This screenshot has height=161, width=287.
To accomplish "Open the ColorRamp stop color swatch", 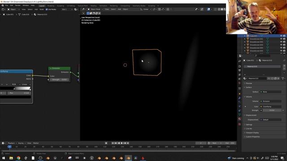I will click(15, 97).
